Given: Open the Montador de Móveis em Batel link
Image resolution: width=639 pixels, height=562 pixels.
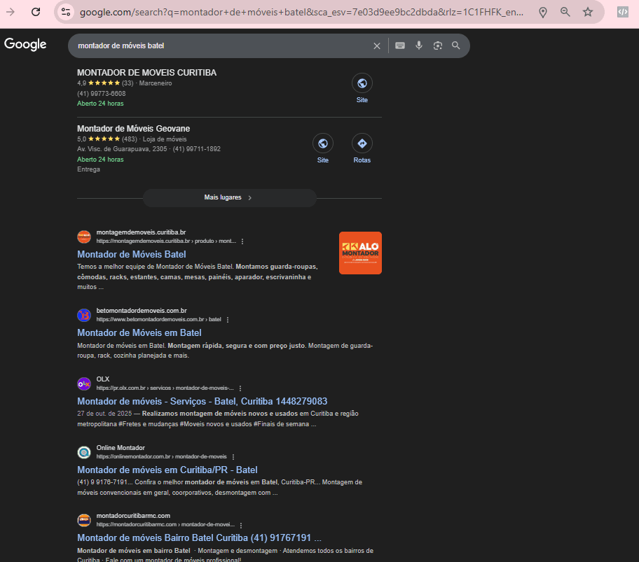Looking at the screenshot, I should pyautogui.click(x=139, y=333).
